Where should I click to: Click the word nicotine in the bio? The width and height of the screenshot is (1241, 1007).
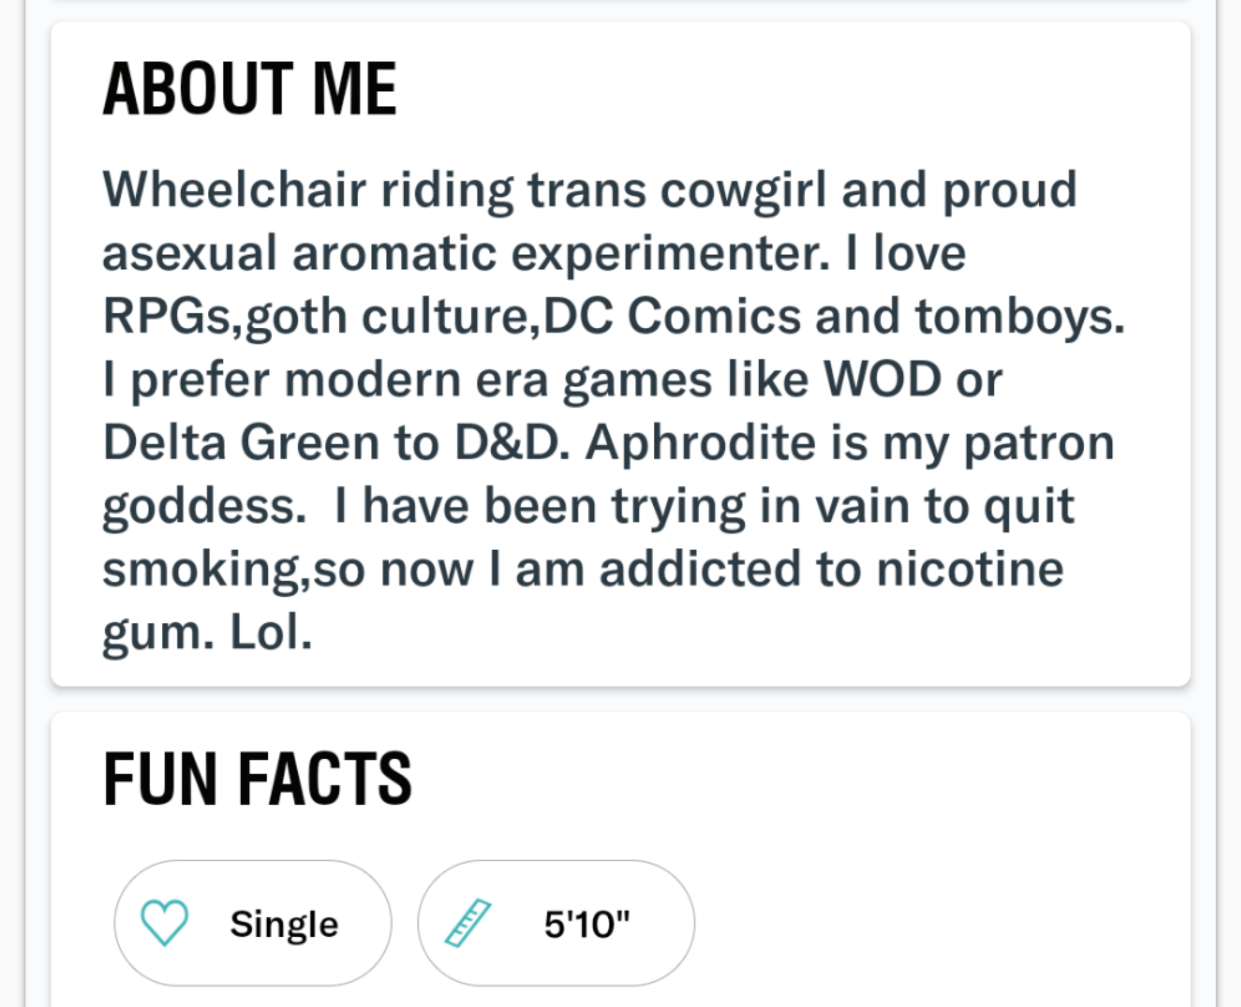click(x=970, y=570)
